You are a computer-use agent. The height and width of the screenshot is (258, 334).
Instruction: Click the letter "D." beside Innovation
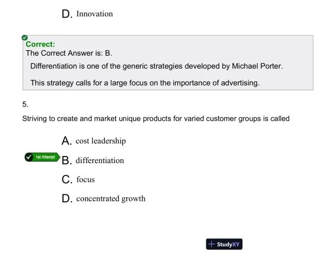69,14
